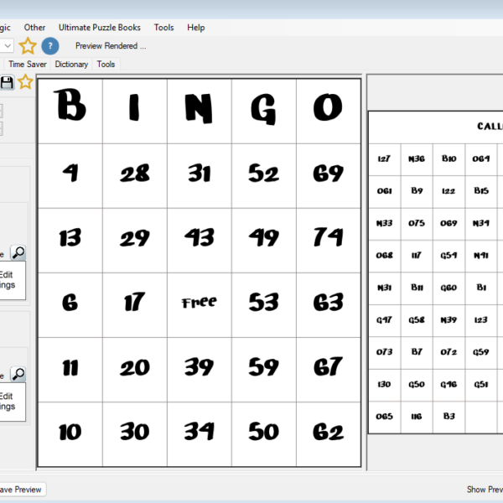
Task: Click the lower magnifying glass icon
Action: click(x=18, y=375)
